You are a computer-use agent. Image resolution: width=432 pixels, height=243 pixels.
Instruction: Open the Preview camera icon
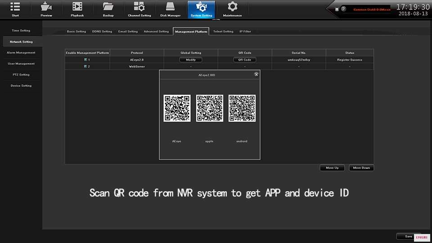click(x=46, y=7)
